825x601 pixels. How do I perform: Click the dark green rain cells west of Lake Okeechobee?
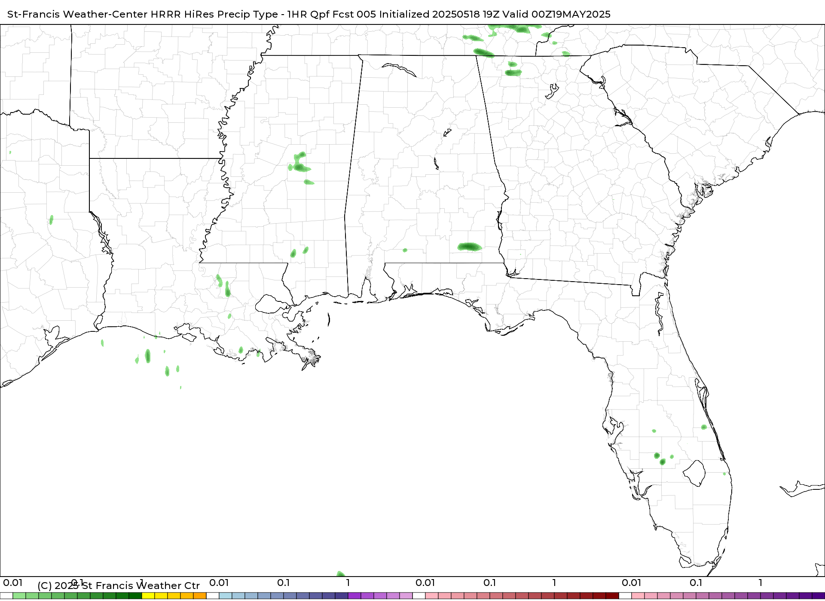pyautogui.click(x=660, y=458)
